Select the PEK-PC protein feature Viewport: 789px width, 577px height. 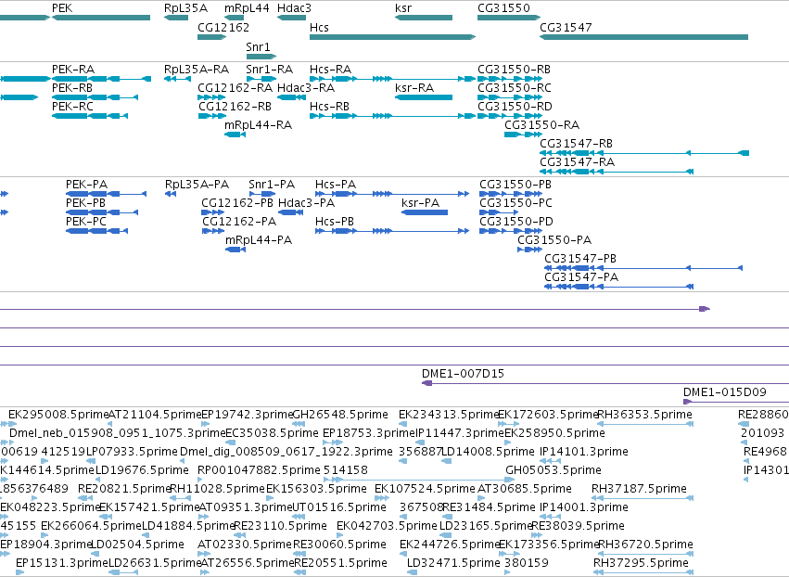97,231
